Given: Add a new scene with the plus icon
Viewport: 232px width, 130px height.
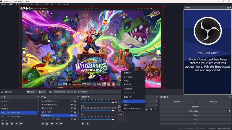Looking at the screenshot, I should click(x=3, y=124).
